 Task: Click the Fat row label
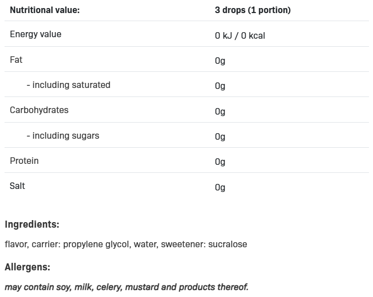pos(16,60)
